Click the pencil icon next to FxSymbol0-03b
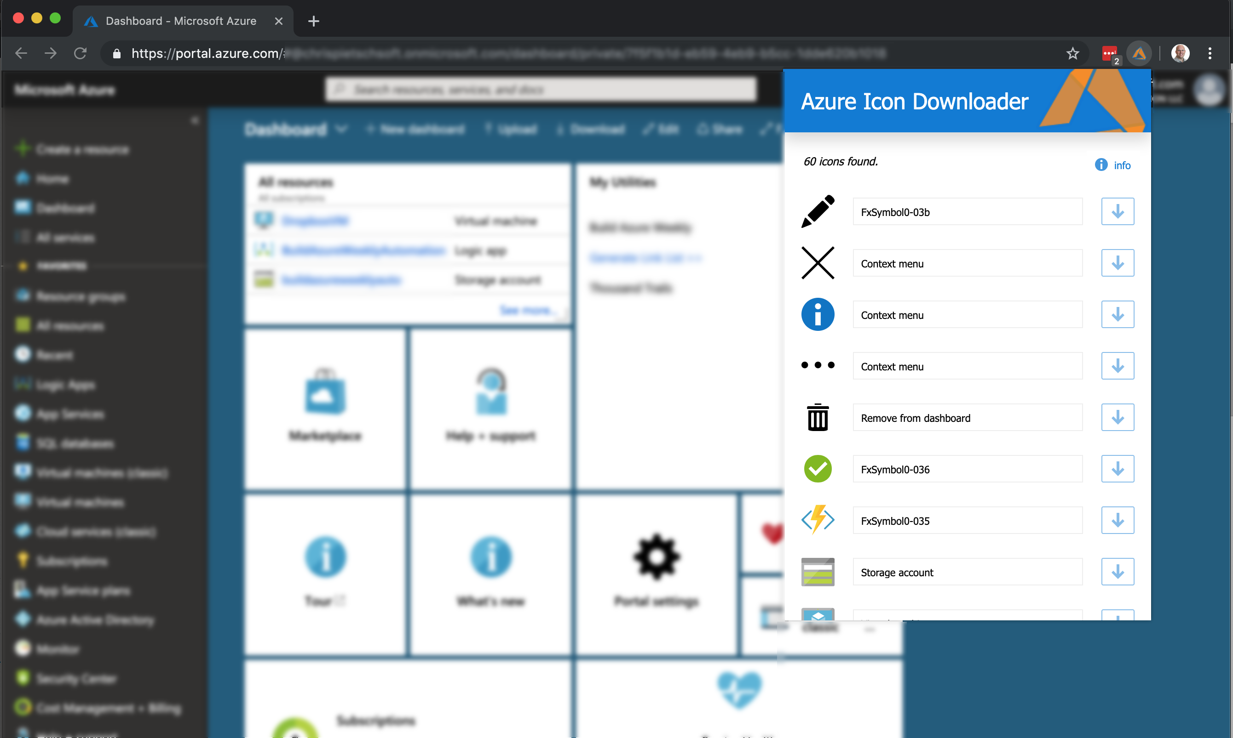 pyautogui.click(x=818, y=211)
